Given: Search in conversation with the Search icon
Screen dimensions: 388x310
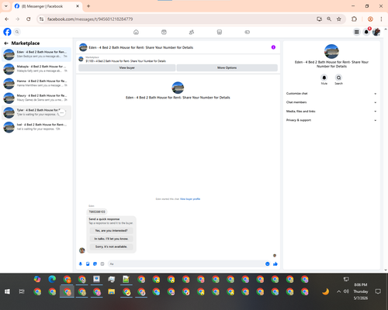Looking at the screenshot, I should [x=338, y=77].
